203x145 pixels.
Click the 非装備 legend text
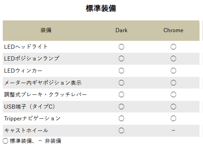tap(53, 141)
